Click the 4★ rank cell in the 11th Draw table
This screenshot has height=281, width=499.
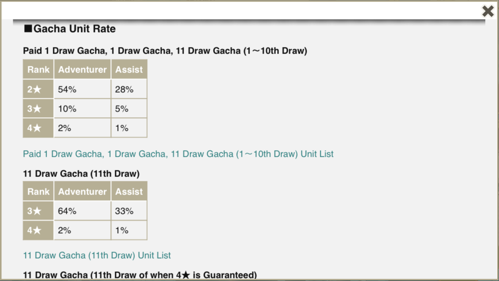point(38,231)
